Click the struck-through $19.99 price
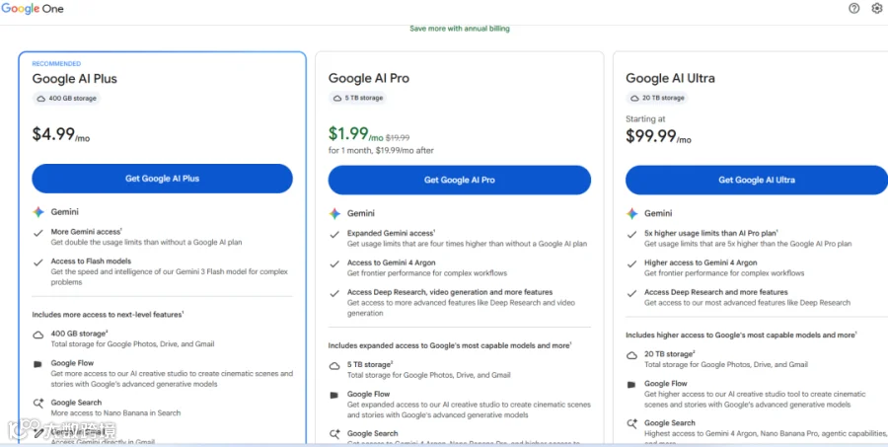Viewport: 888px width, 447px height. click(398, 138)
